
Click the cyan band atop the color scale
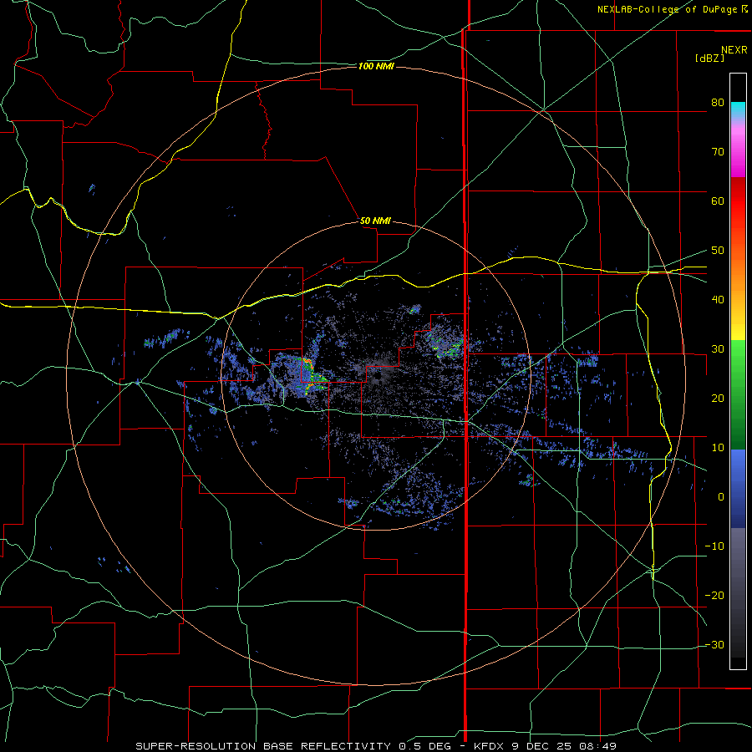(x=738, y=109)
